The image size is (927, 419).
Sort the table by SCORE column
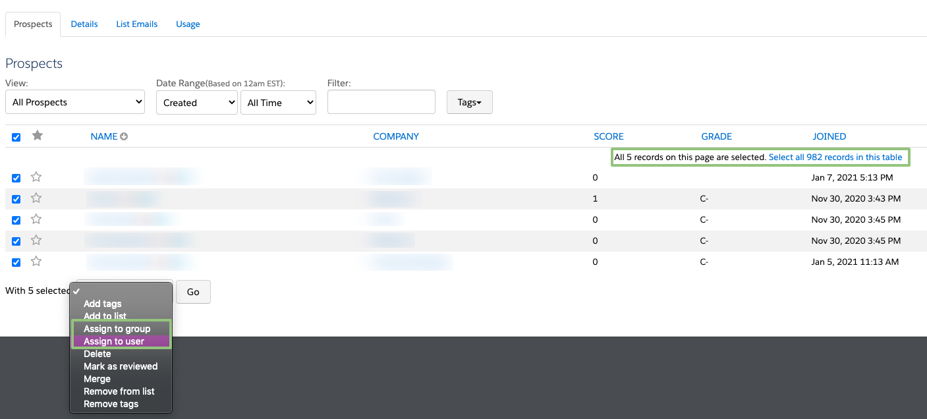tap(608, 136)
